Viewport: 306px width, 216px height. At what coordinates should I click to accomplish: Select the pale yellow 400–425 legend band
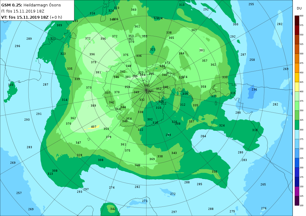(297, 87)
